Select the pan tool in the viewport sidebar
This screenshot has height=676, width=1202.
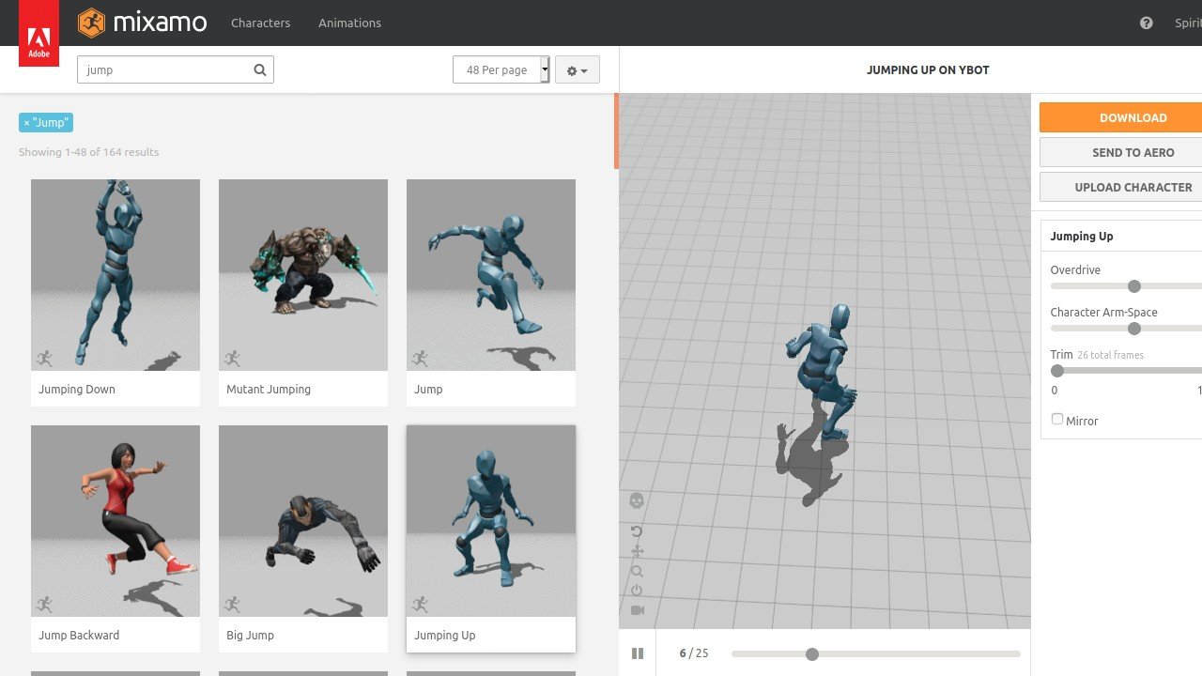pyautogui.click(x=638, y=551)
